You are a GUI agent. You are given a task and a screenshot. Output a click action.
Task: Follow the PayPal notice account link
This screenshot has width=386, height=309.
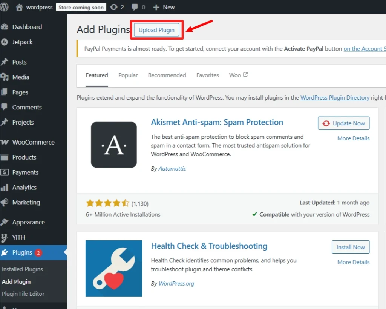[x=365, y=49]
